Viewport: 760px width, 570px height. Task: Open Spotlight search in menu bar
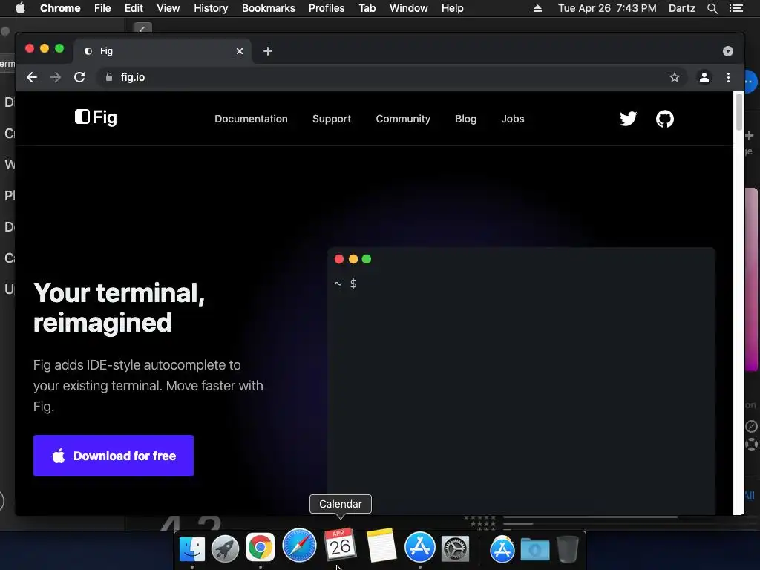(x=712, y=8)
